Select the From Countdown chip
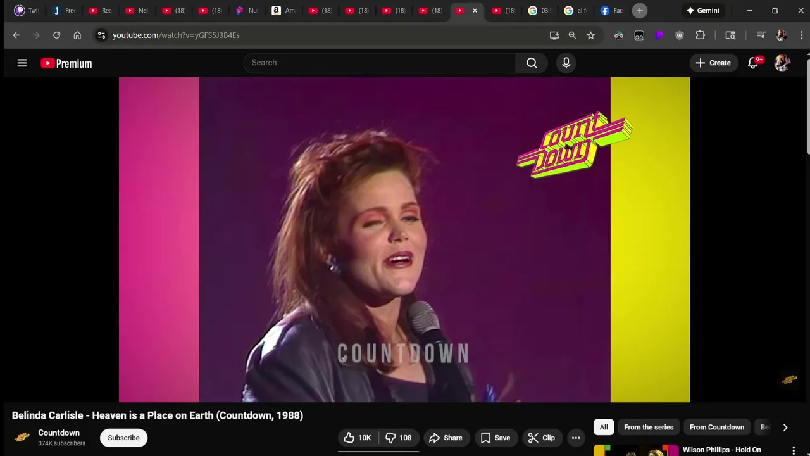810x456 pixels. [717, 427]
